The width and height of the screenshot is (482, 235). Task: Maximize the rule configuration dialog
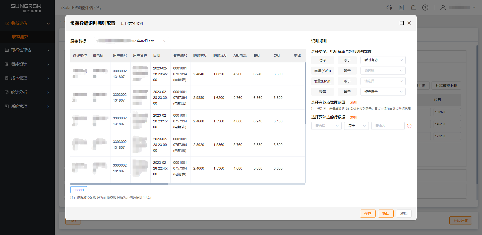402,23
